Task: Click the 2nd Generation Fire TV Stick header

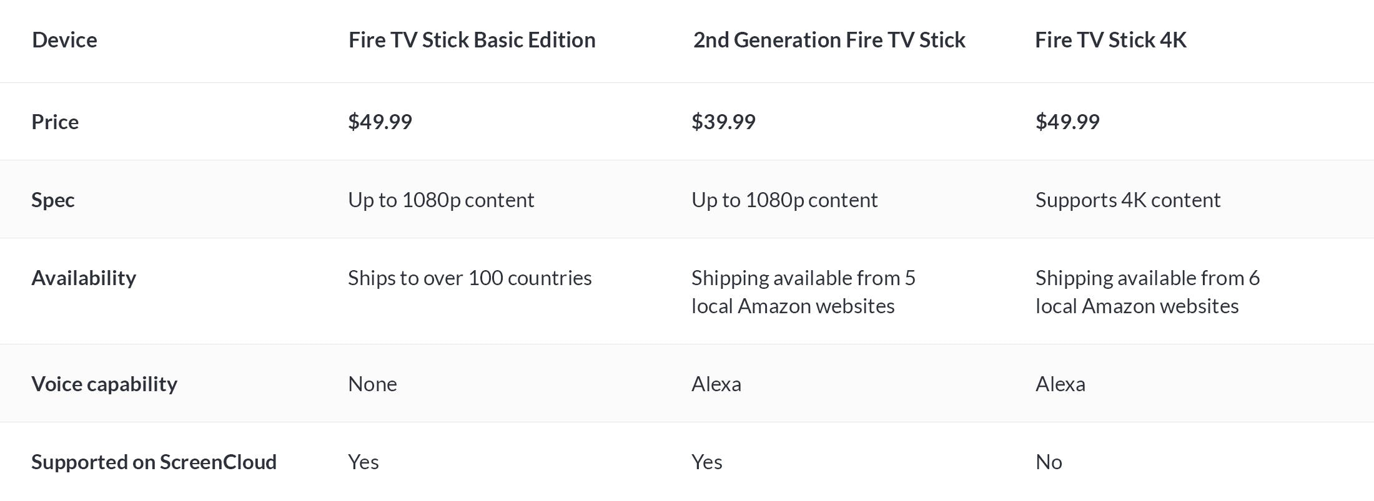Action: tap(829, 40)
